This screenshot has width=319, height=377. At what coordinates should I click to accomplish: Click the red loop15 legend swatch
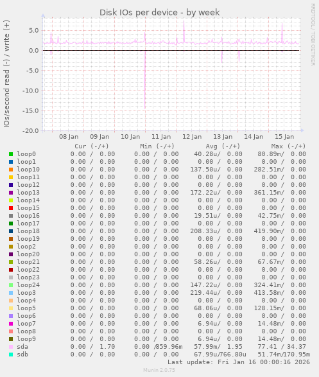pyautogui.click(x=11, y=208)
